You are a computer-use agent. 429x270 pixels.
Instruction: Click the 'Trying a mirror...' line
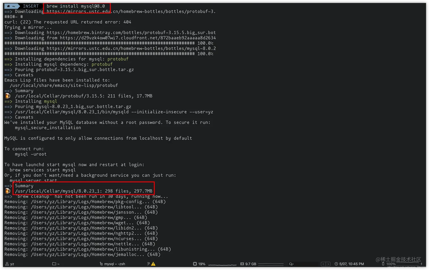click(28, 27)
